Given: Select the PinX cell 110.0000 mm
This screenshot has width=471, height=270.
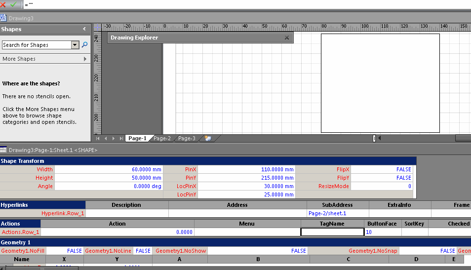Looking at the screenshot, I should (x=247, y=169).
